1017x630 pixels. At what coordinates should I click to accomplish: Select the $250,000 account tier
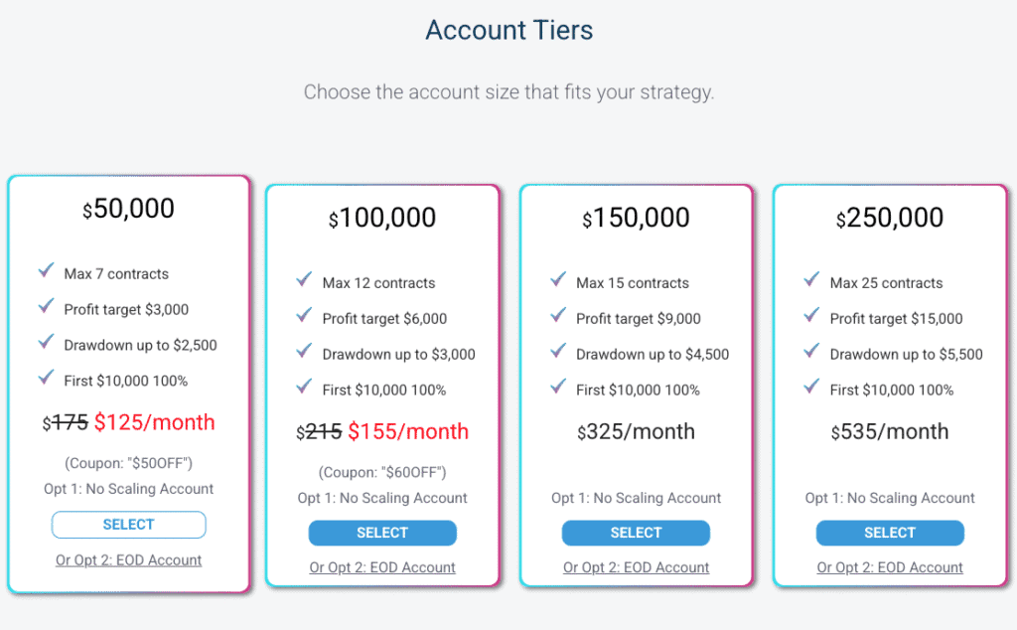[x=890, y=534]
